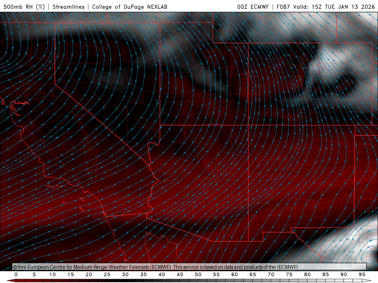Click "College of DuPage NEXLAB" header text

(x=129, y=7)
